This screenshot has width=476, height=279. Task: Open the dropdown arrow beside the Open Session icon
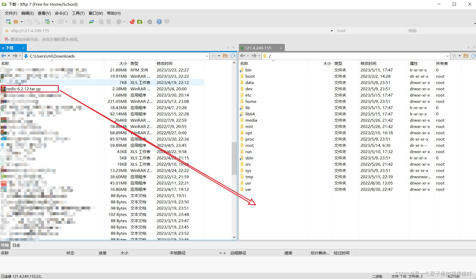(x=22, y=22)
